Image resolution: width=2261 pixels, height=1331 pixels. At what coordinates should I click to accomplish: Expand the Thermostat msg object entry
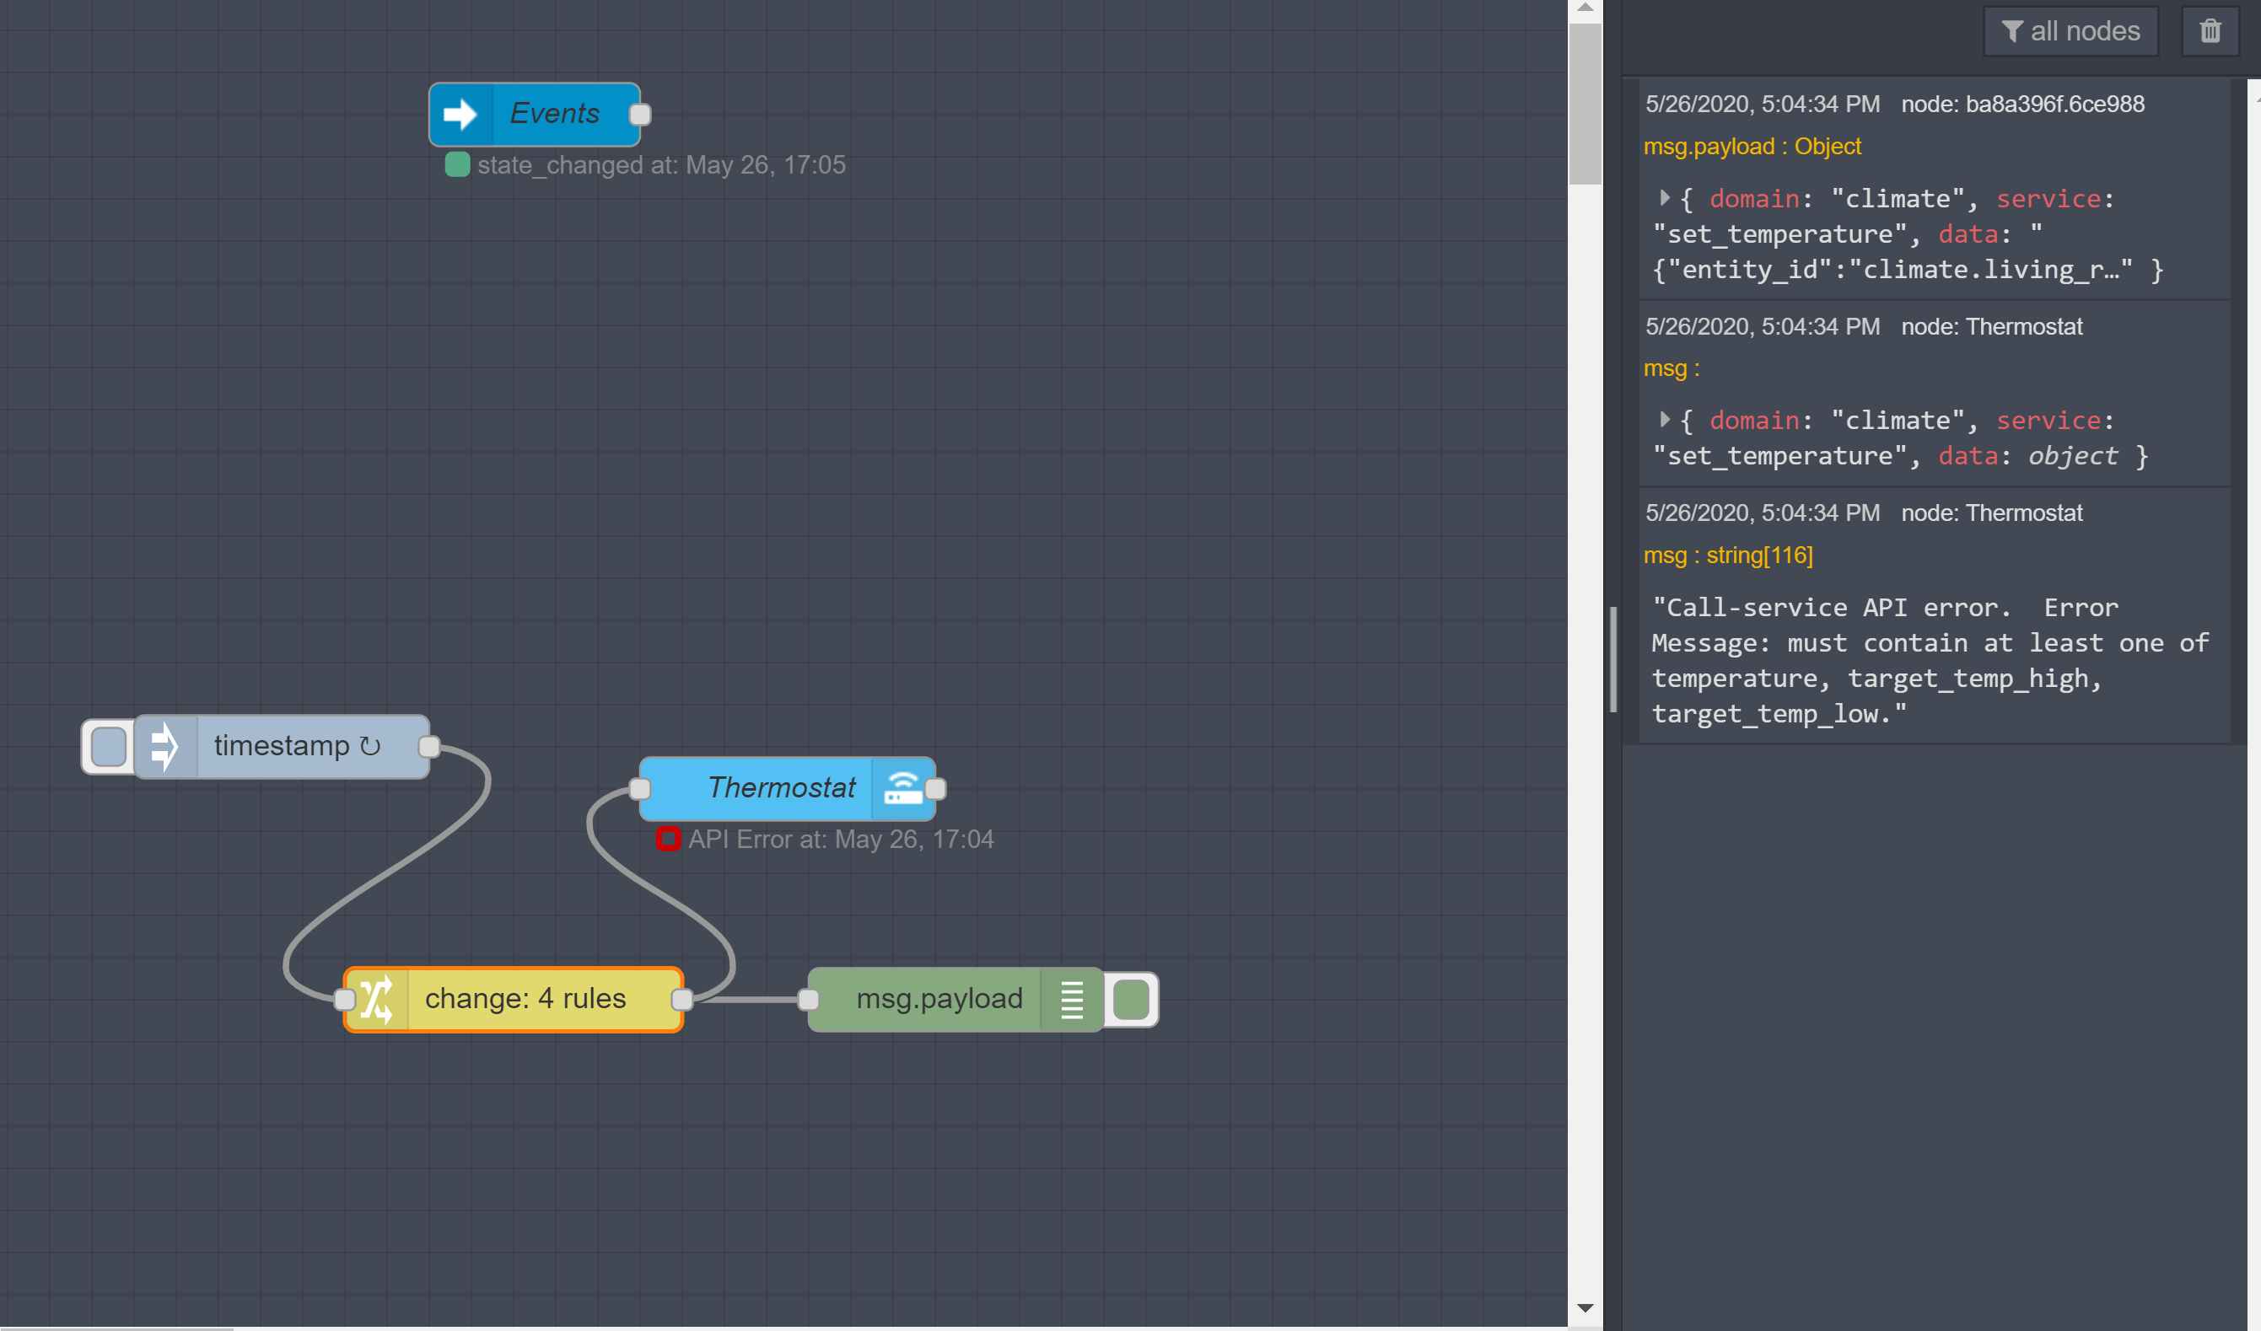pyautogui.click(x=1666, y=420)
